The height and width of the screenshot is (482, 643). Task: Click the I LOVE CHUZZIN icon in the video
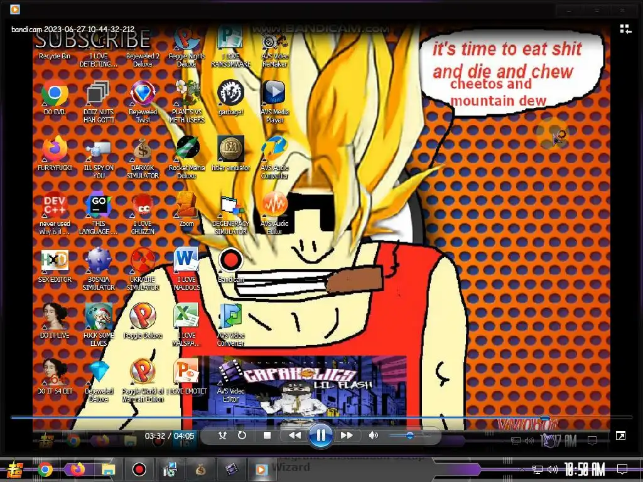tap(143, 213)
